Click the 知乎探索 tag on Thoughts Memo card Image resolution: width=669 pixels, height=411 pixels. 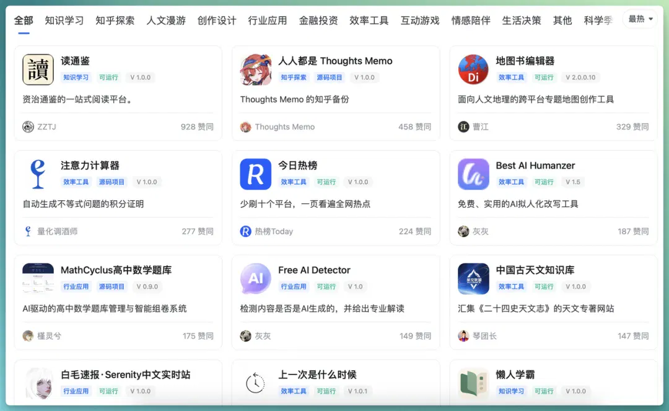294,77
